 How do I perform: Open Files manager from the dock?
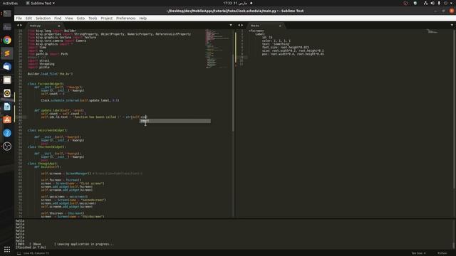point(7,80)
